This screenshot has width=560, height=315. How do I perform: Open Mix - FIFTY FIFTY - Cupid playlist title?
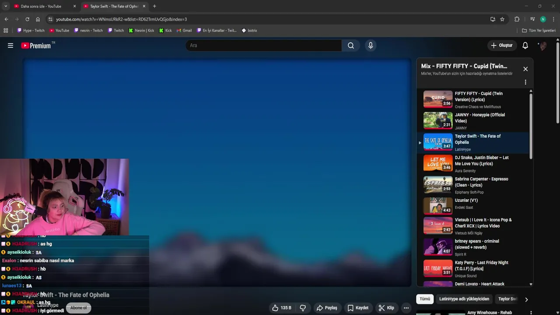(464, 66)
